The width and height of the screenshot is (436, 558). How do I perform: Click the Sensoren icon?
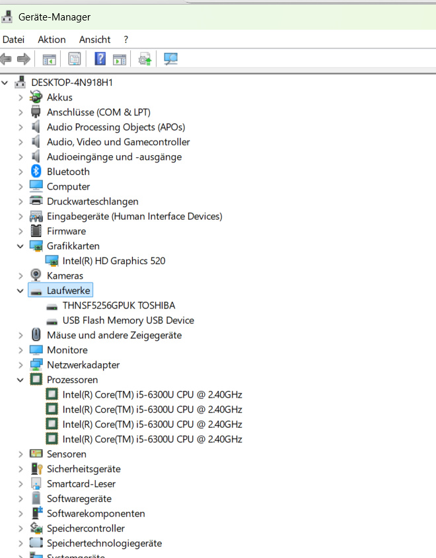pyautogui.click(x=36, y=454)
